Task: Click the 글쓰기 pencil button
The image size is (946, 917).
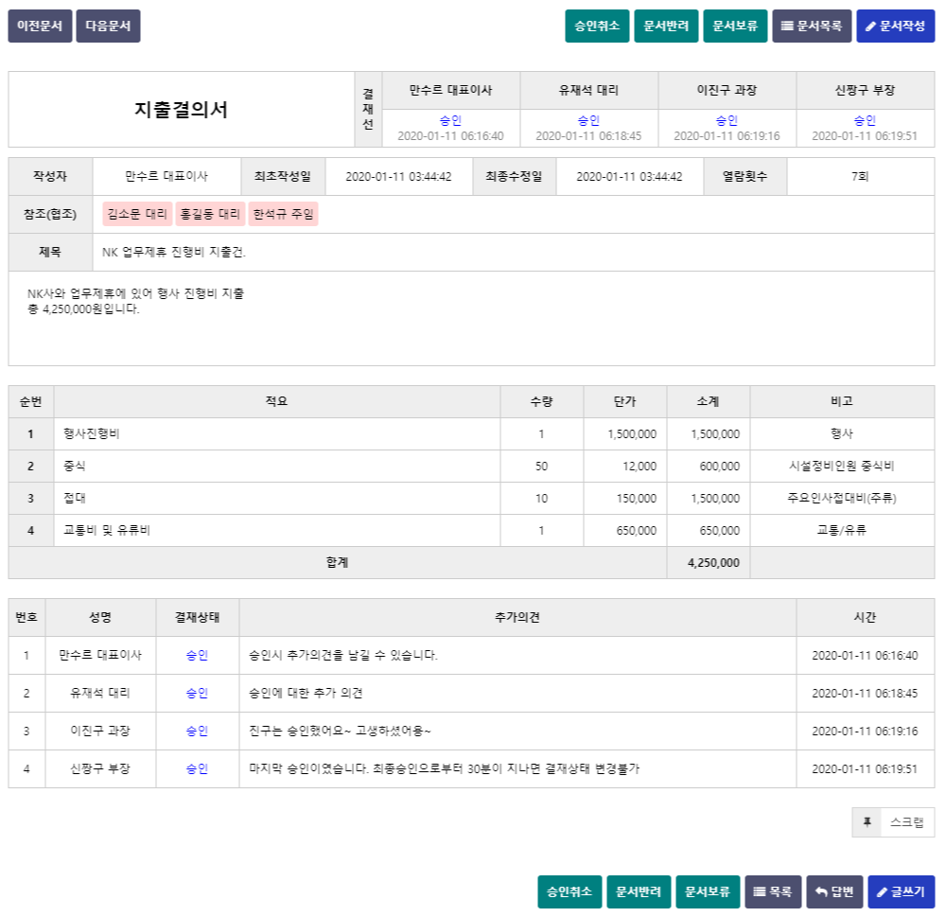Action: tap(901, 891)
